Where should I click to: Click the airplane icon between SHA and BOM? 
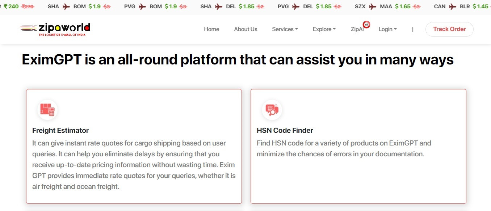pos(66,7)
